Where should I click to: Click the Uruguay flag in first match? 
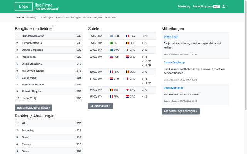112,36
